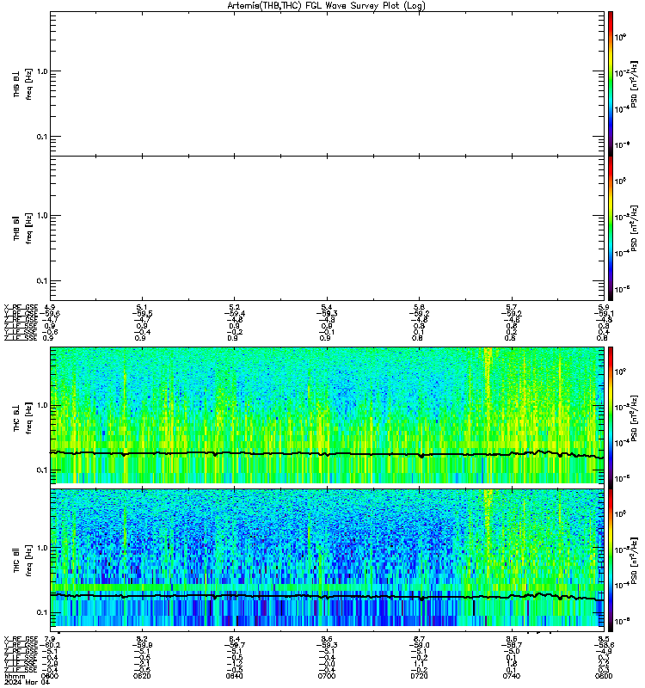Click the THB Y_RE_GSE value '-59.1'
Image resolution: width=645 pixels, height=688 pixels.
tap(604, 313)
